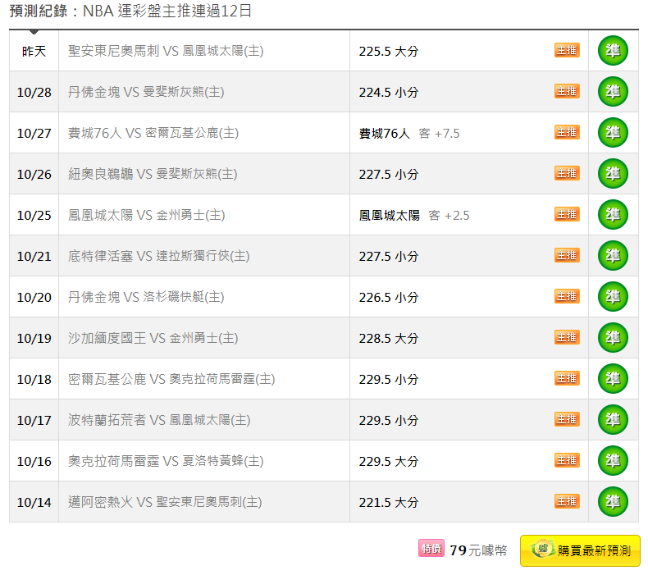Click the 鳳凰城太陽 客 +2.5 prediction
The width and height of the screenshot is (648, 575).
pos(414,216)
